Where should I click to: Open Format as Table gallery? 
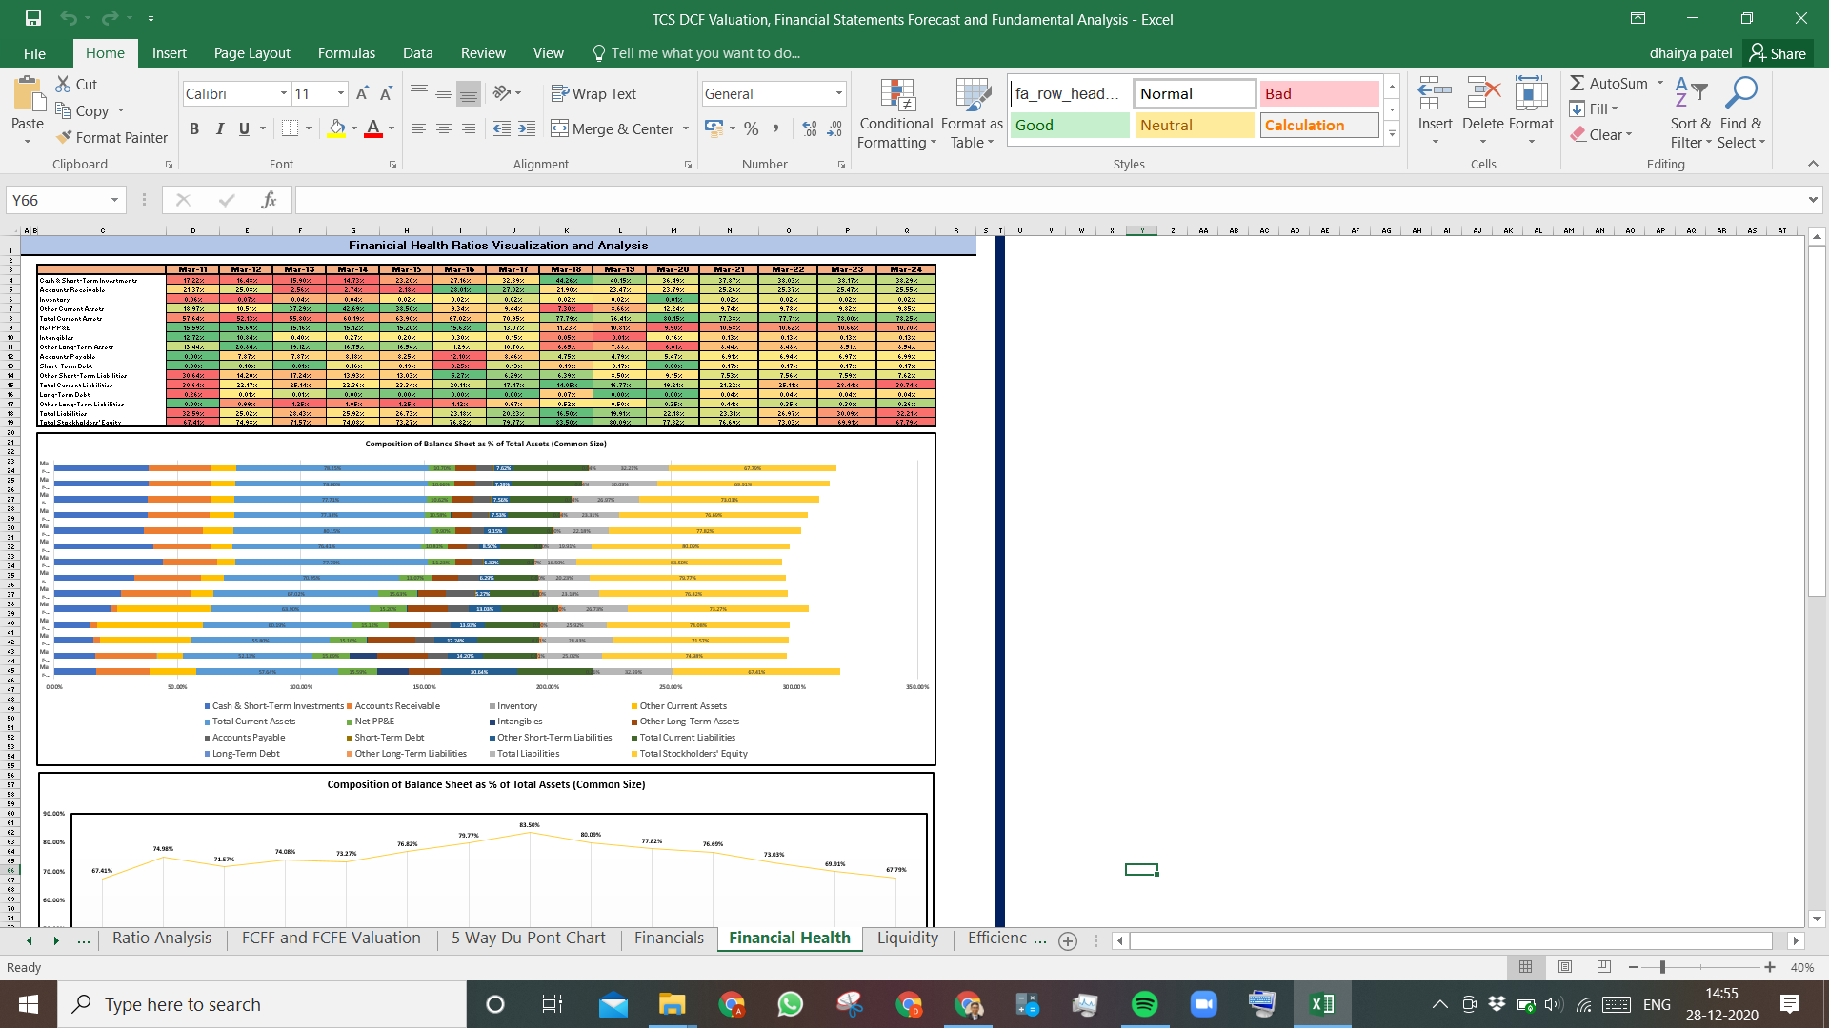click(x=972, y=113)
